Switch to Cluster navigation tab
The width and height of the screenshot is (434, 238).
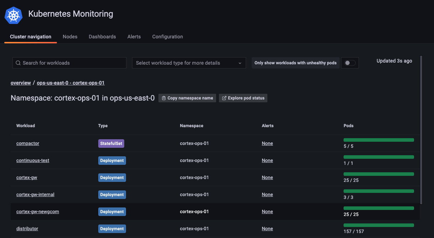(x=31, y=37)
